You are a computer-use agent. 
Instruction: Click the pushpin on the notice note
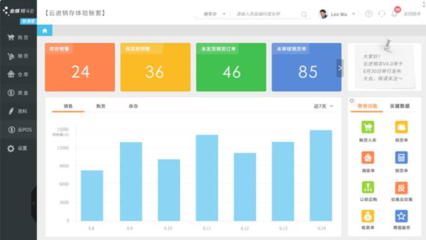(387, 45)
